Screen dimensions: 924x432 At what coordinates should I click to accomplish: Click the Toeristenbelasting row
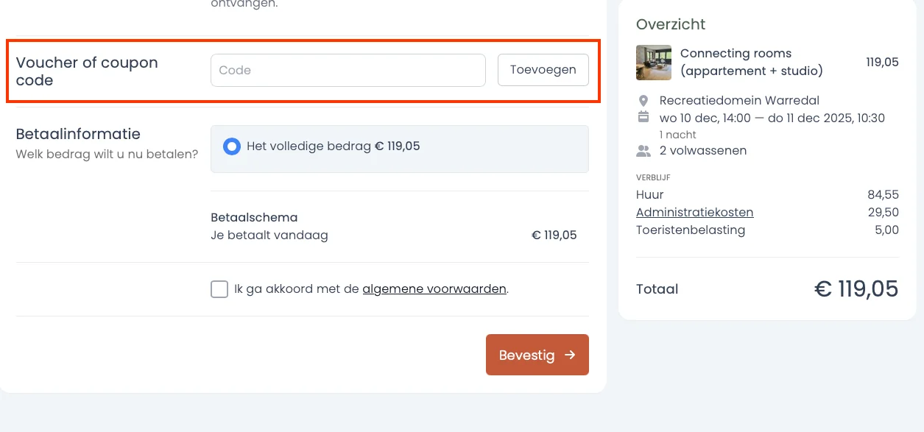click(x=691, y=230)
